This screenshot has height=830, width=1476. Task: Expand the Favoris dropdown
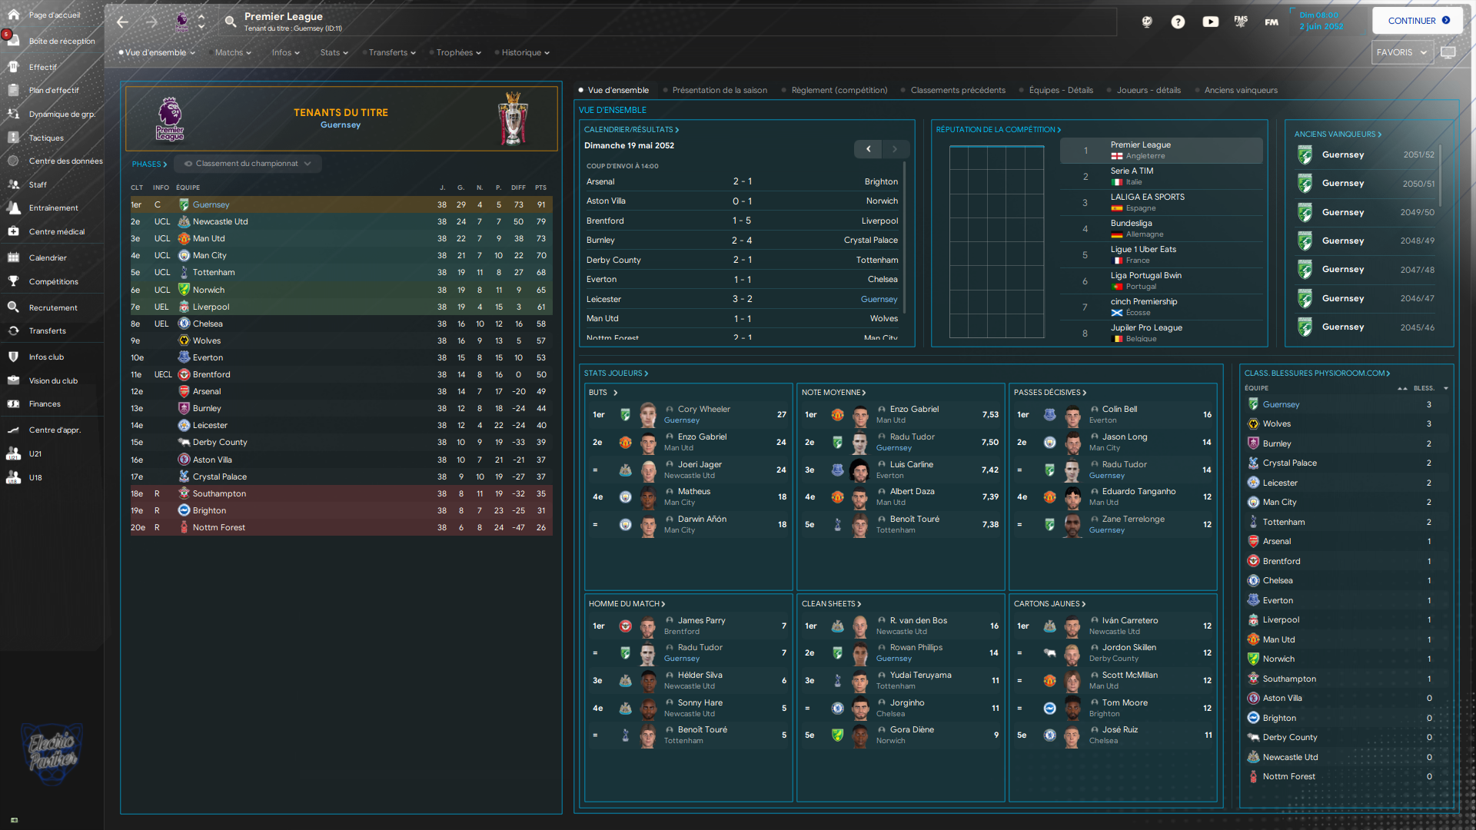pyautogui.click(x=1401, y=53)
